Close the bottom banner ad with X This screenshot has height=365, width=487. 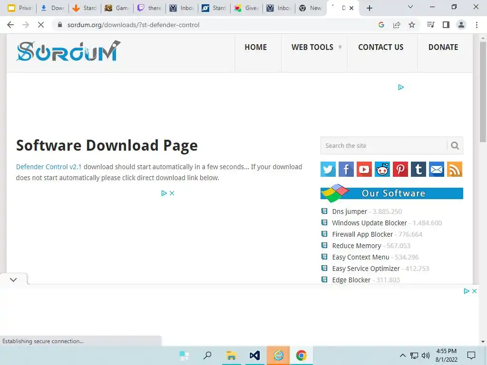474,291
